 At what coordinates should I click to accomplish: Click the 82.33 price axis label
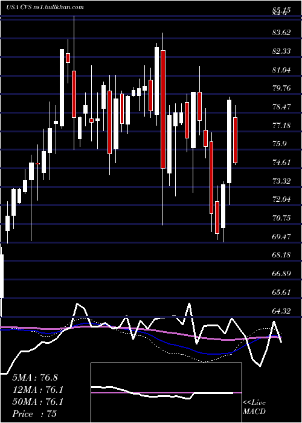coord(281,51)
